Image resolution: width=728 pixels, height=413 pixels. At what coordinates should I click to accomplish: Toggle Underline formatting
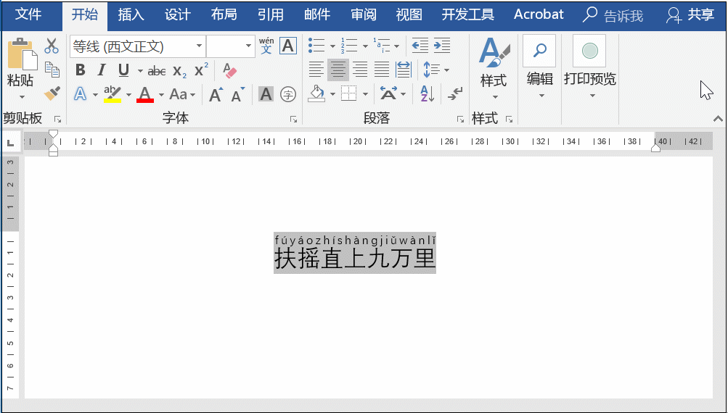tap(123, 70)
